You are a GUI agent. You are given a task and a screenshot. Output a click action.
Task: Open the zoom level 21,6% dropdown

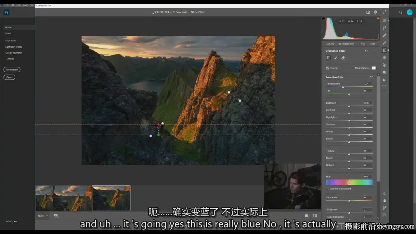pos(43,216)
